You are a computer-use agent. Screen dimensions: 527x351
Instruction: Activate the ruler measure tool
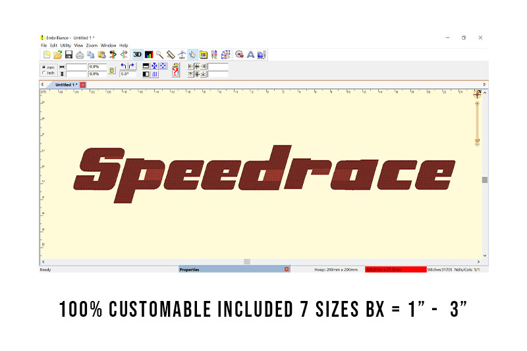click(x=171, y=55)
